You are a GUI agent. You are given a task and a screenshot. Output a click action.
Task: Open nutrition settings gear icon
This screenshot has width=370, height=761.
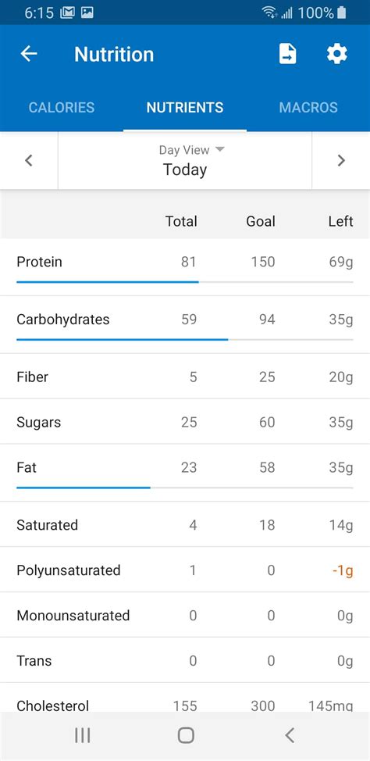point(337,54)
